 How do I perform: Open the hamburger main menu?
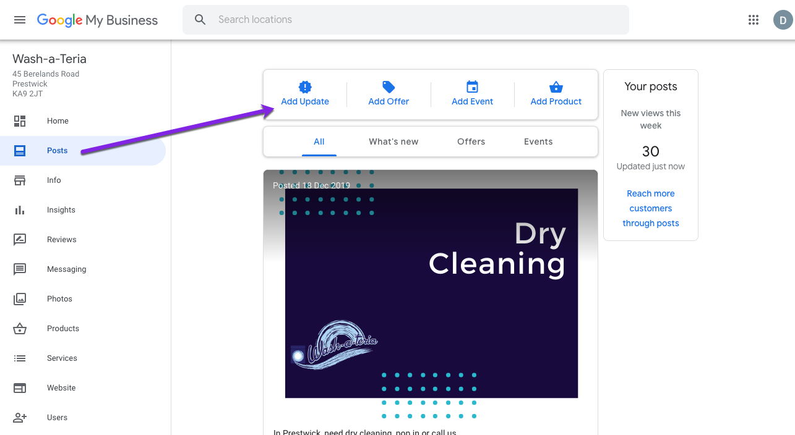20,20
